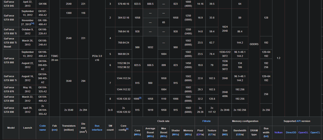Follow the Bus interface header link

pos(97,128)
